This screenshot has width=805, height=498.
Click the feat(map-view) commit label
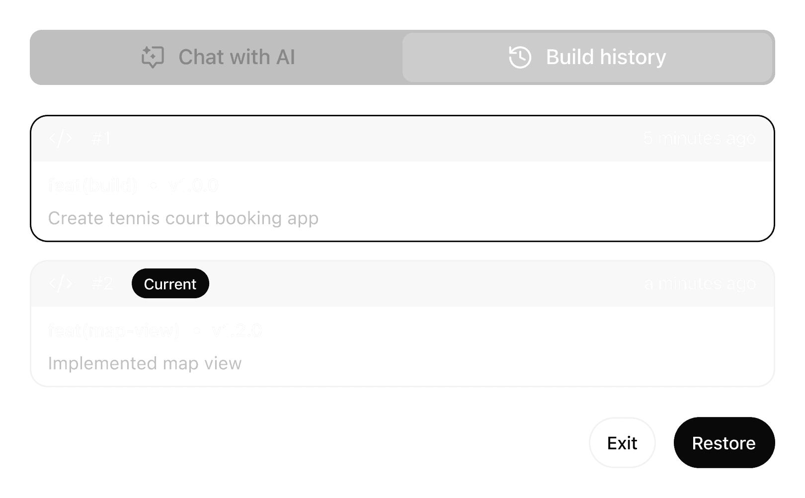pyautogui.click(x=114, y=331)
